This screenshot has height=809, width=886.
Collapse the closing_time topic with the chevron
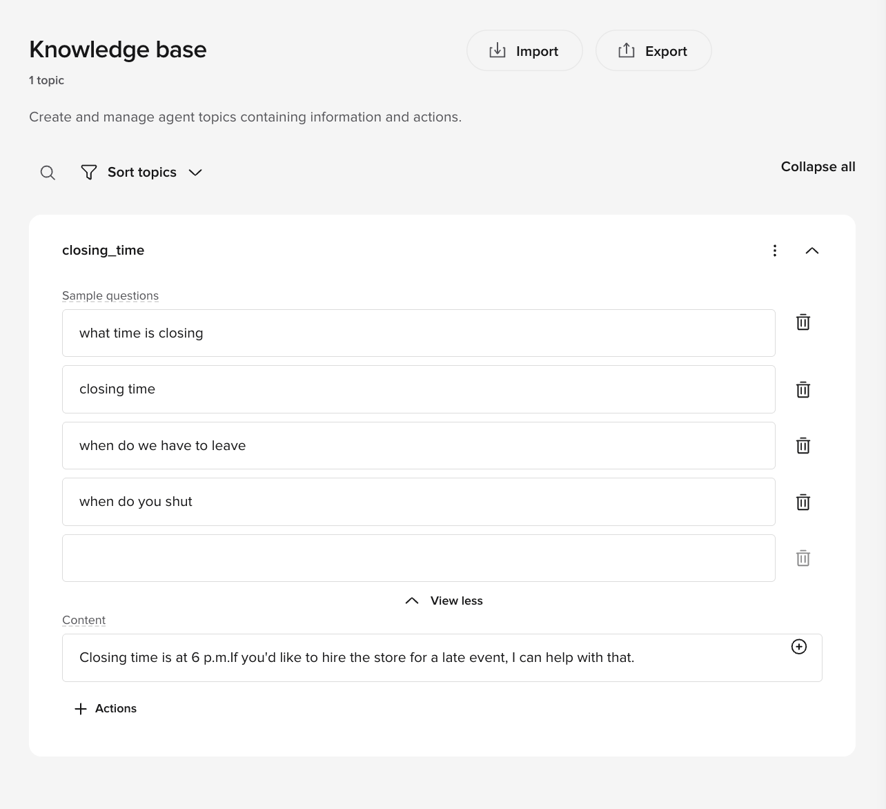click(x=811, y=251)
